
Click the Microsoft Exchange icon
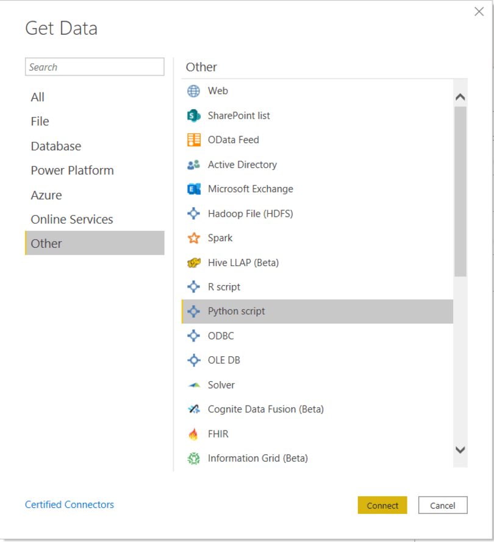[193, 189]
